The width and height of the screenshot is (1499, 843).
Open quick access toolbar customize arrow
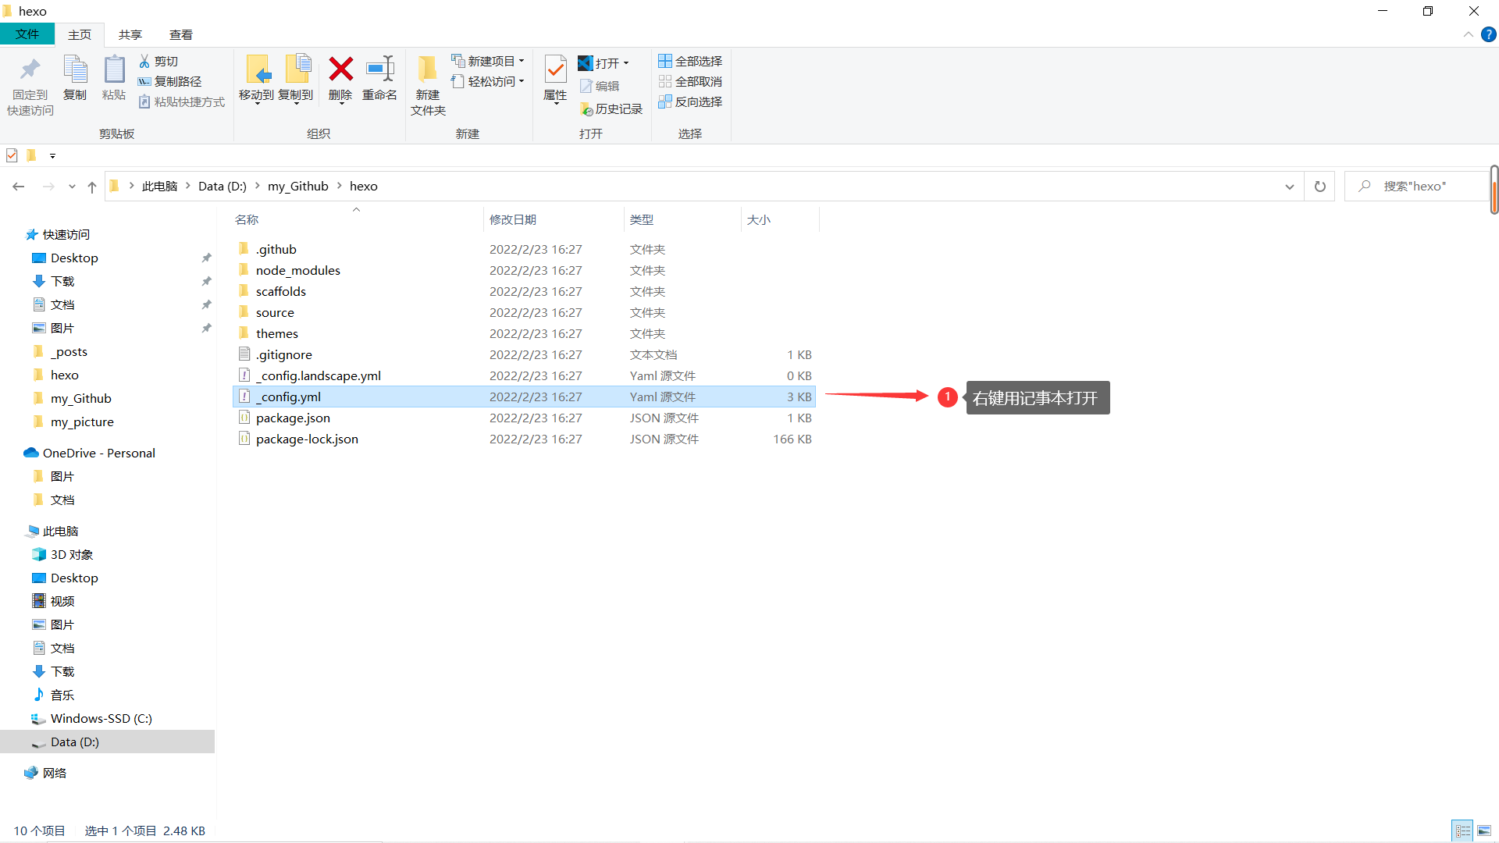pyautogui.click(x=52, y=155)
